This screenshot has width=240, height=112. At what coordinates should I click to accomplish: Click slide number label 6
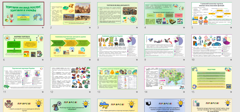tap(4, 60)
